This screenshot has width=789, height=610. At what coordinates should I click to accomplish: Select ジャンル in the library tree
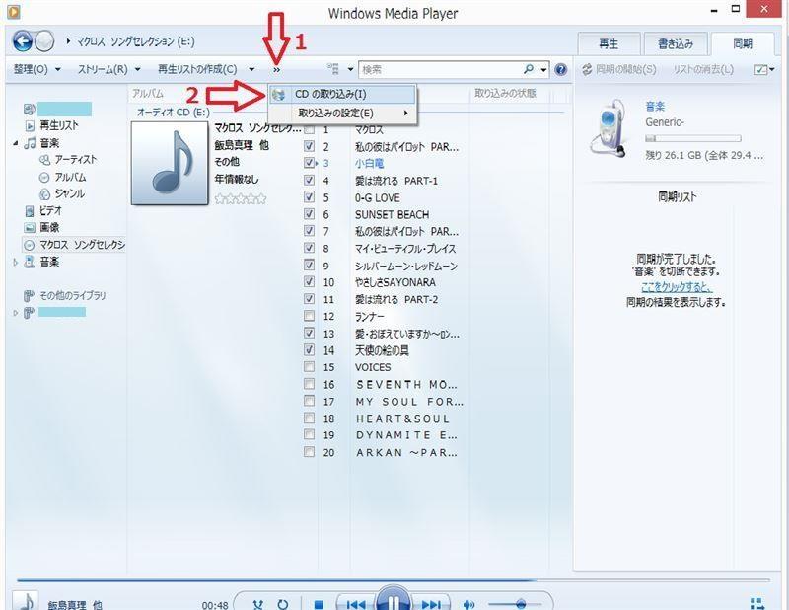(69, 193)
